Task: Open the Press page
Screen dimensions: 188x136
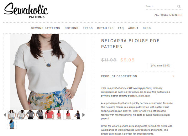Action: coord(88,28)
